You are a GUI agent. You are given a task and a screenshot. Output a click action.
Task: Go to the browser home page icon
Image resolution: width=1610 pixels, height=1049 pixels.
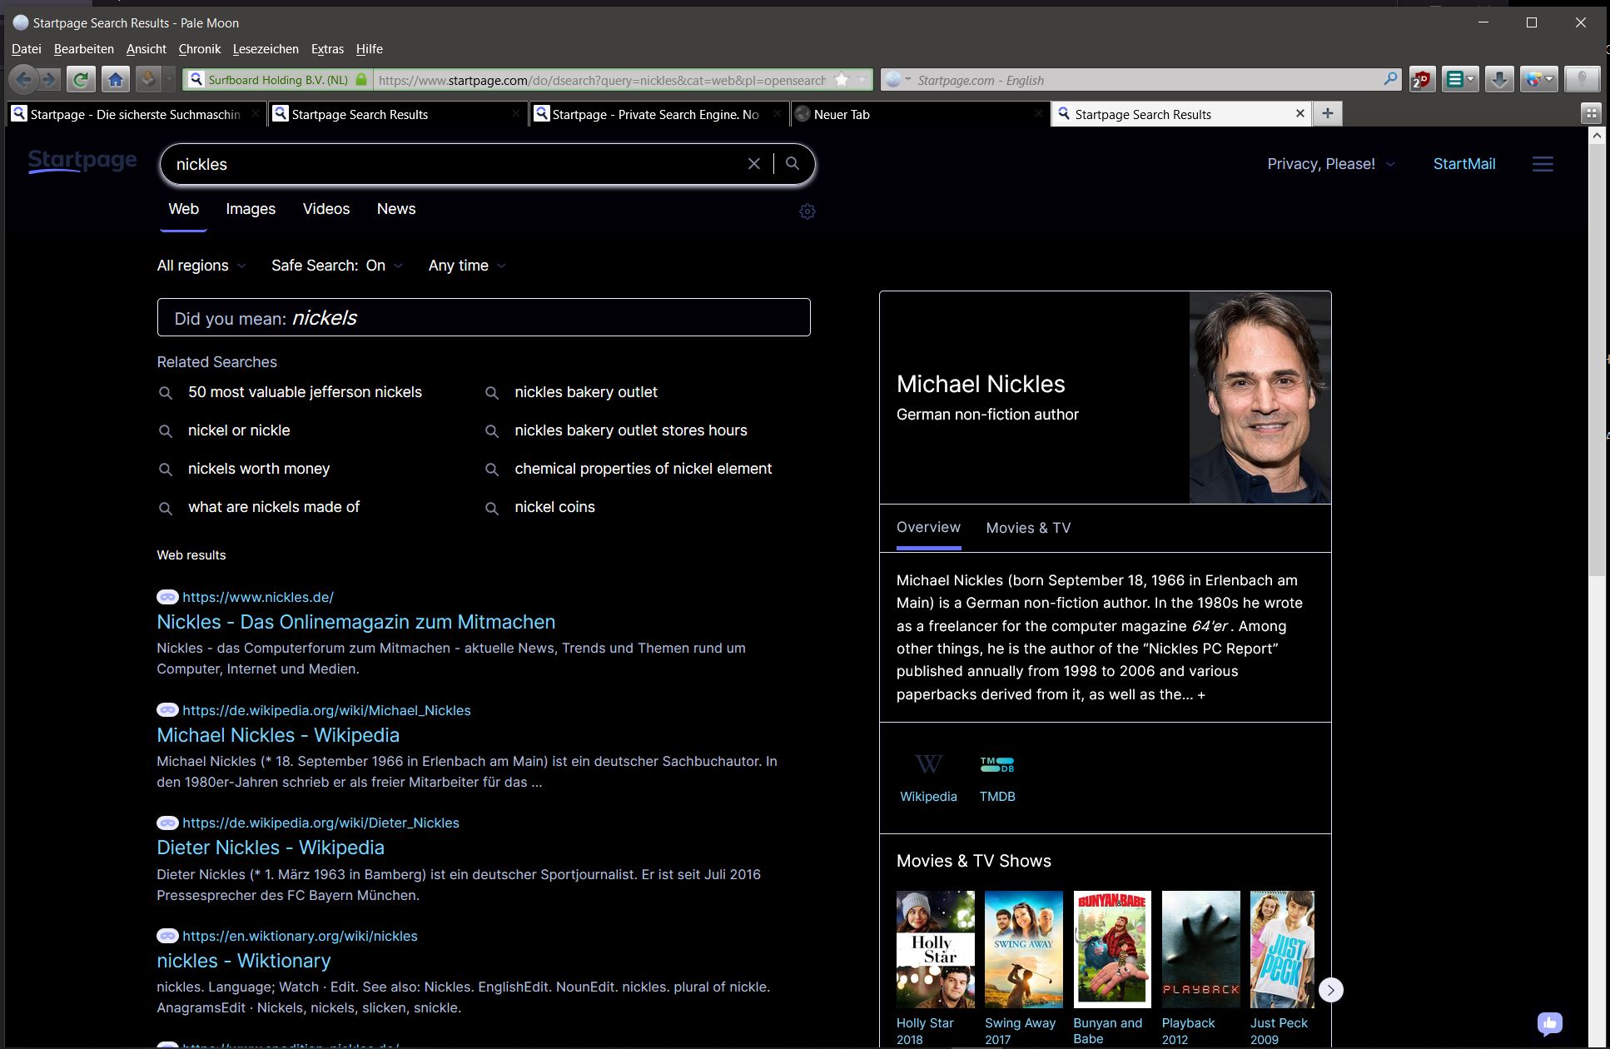[x=116, y=80]
